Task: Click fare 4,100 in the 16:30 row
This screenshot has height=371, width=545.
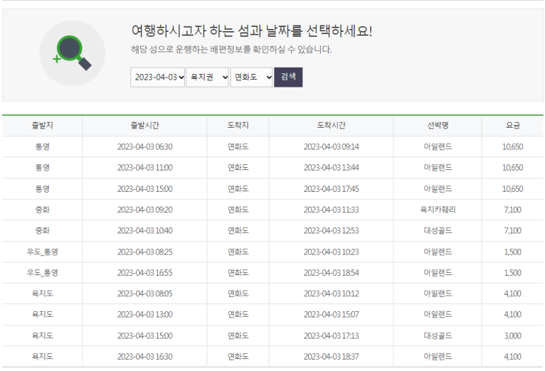Action: [x=513, y=356]
